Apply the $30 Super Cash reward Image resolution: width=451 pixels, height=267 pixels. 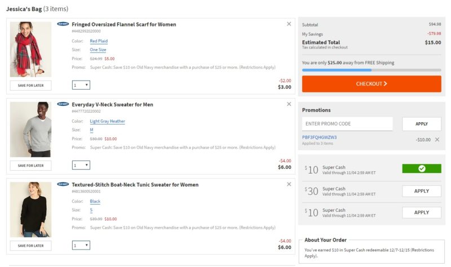pyautogui.click(x=421, y=191)
